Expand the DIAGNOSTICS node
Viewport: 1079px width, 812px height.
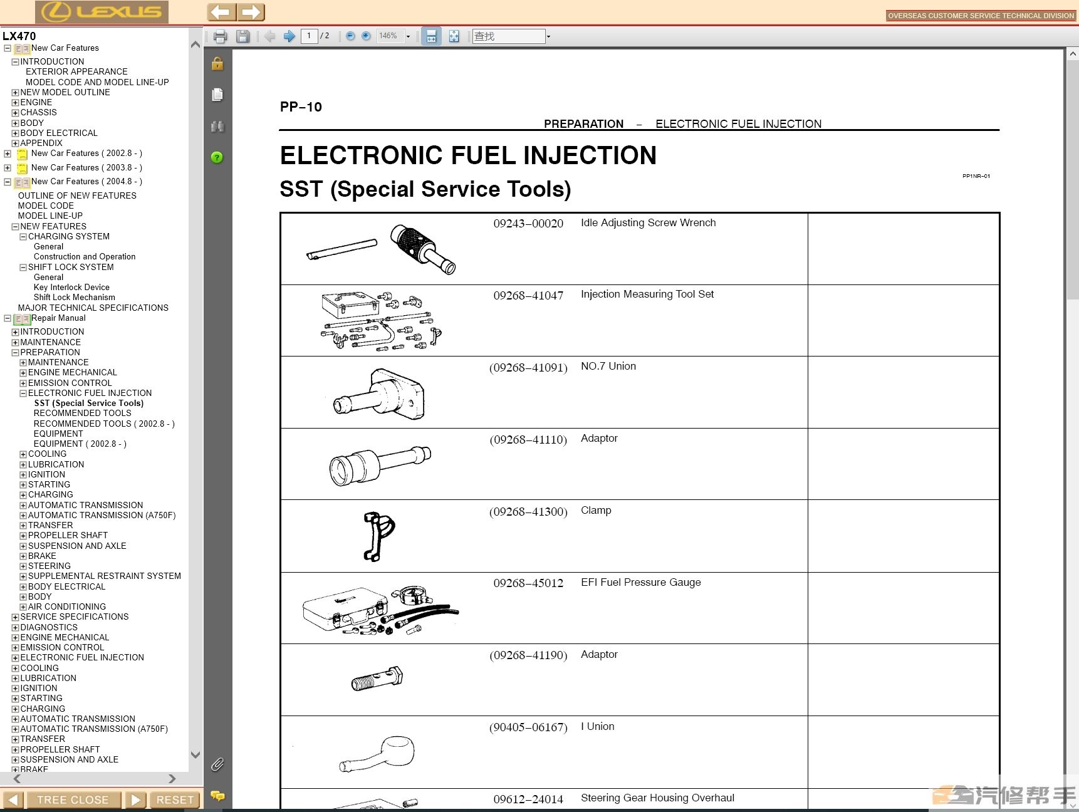(x=16, y=628)
